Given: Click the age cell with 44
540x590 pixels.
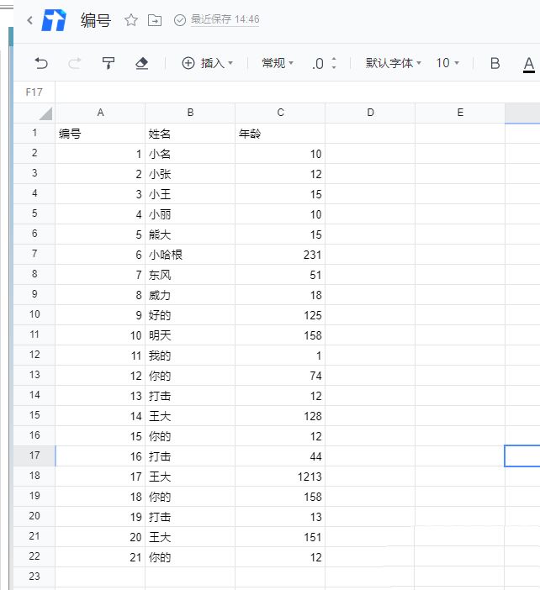Looking at the screenshot, I should [280, 456].
